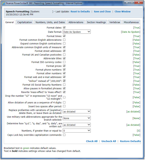The image size is (145, 160).
Task: Enable Format common English abbreviations
Action: point(64,40)
